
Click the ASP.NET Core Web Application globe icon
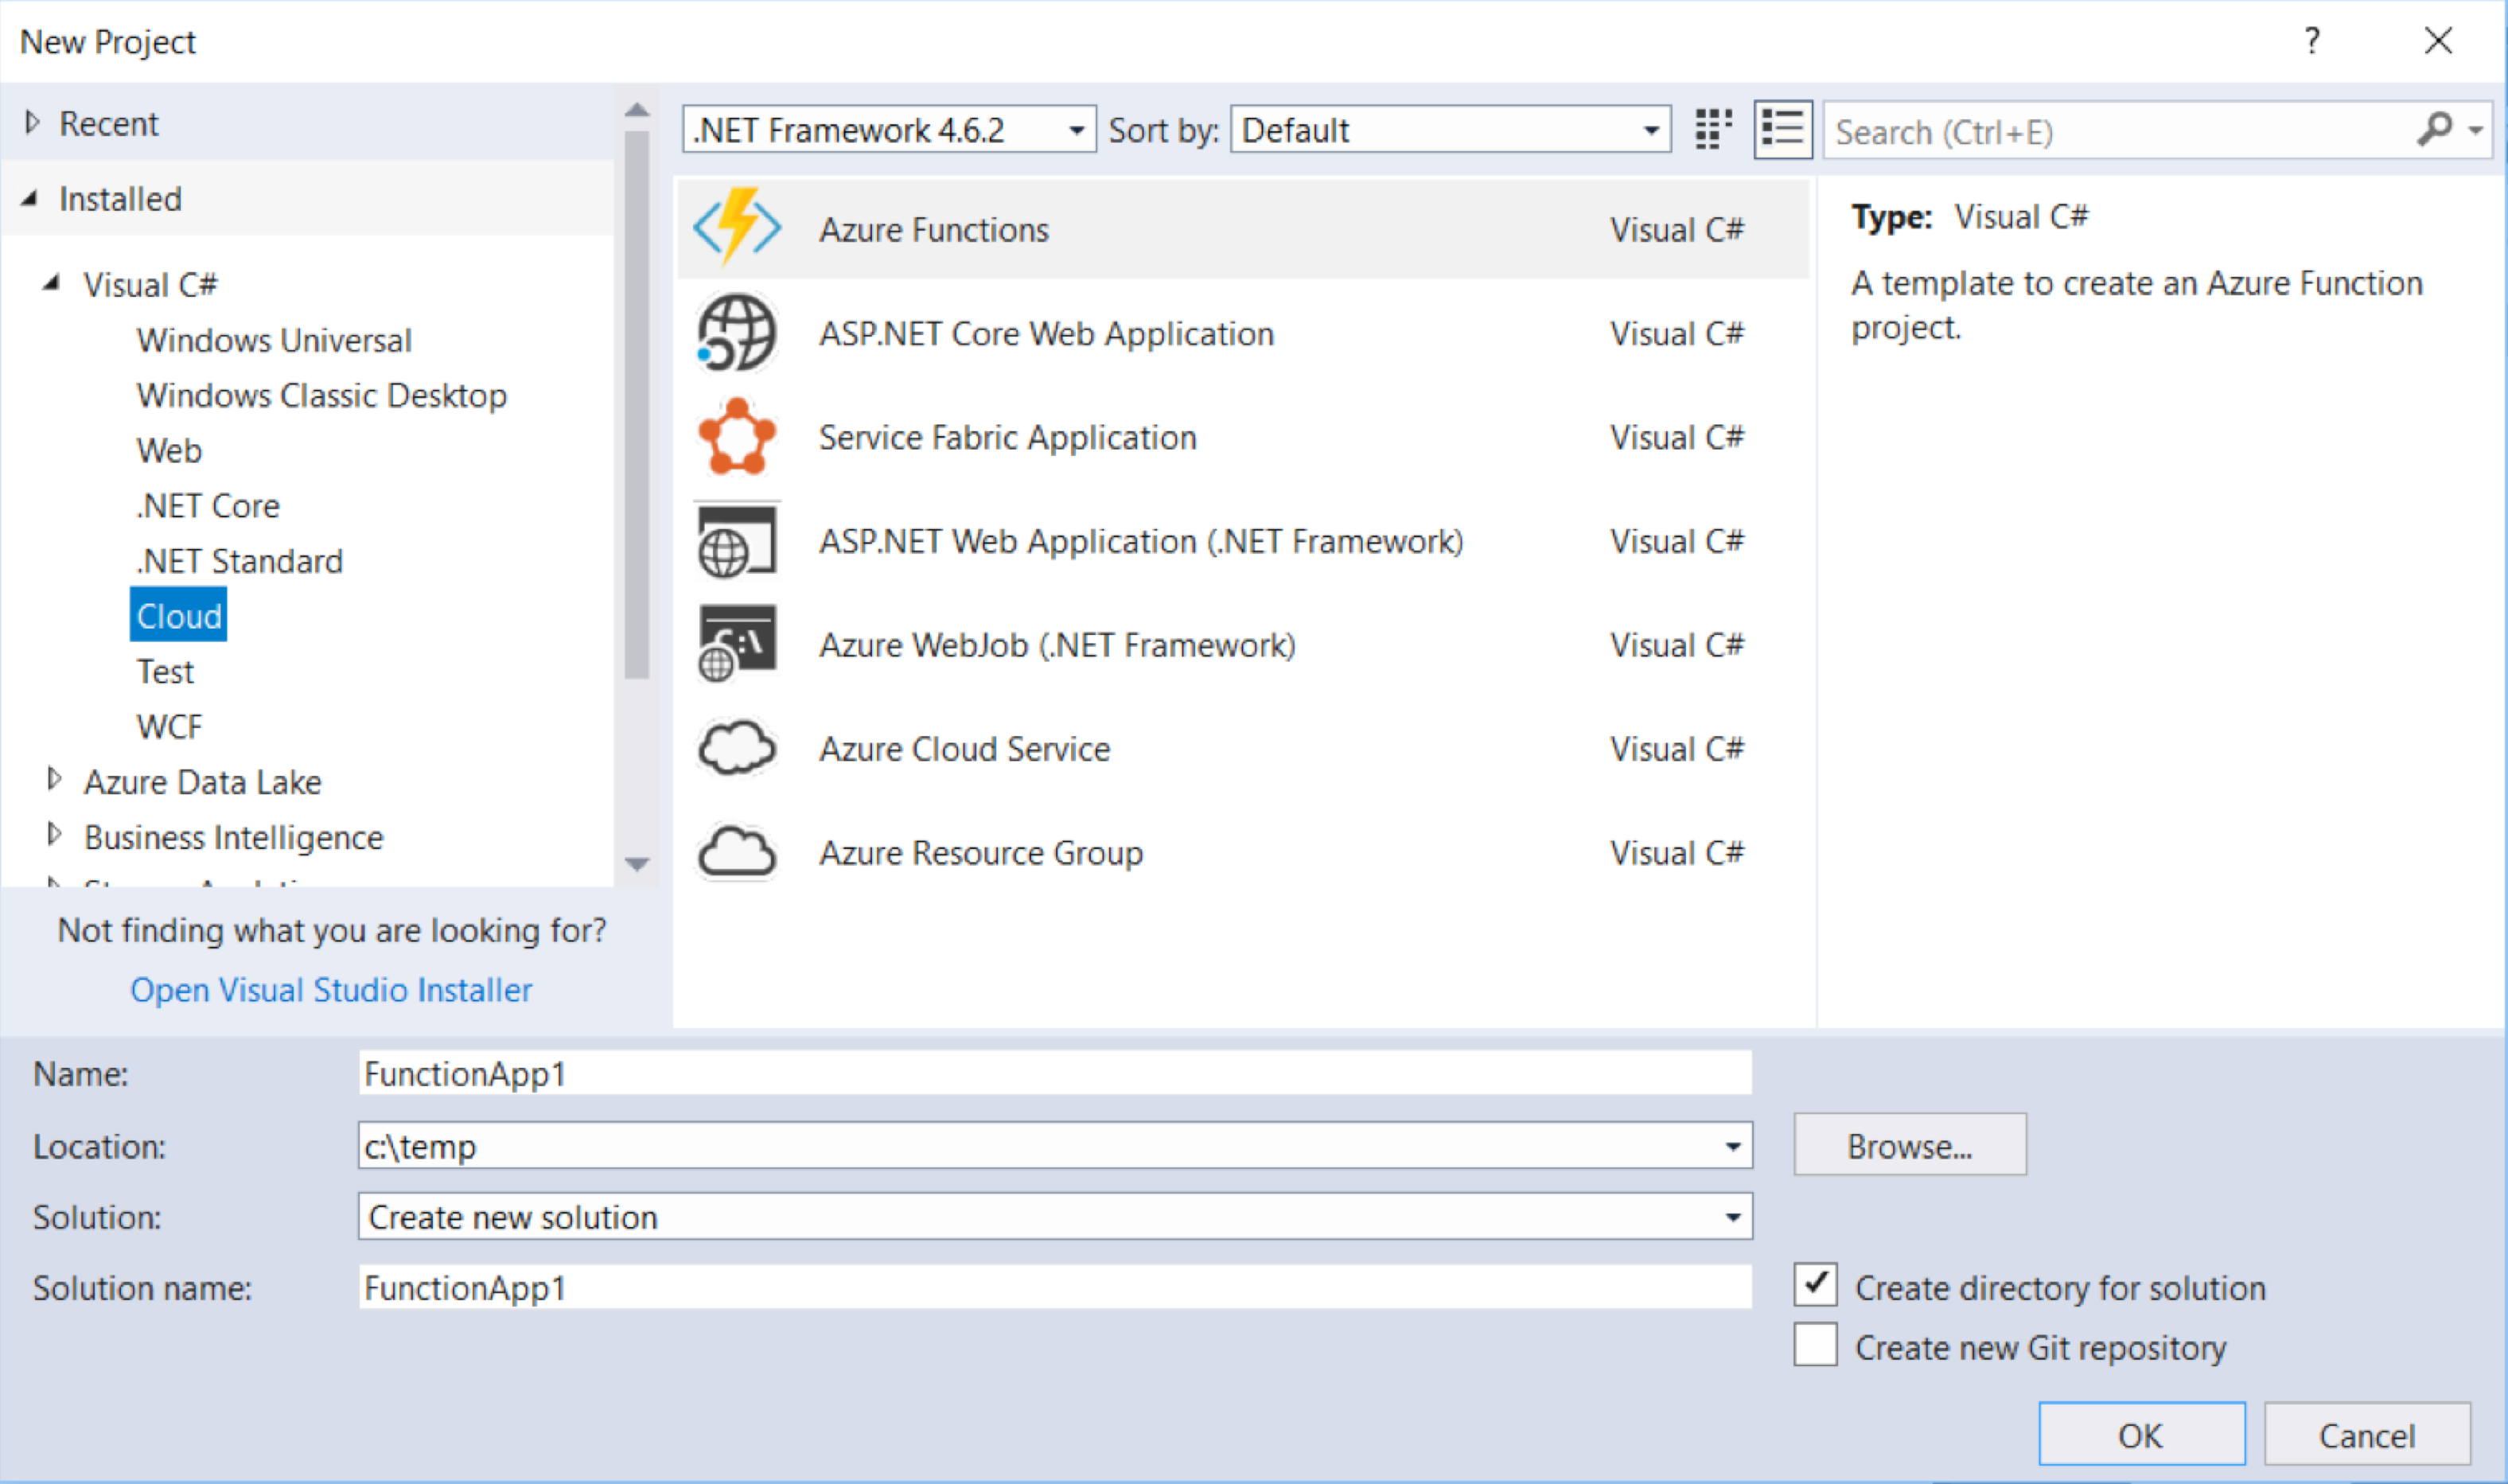click(737, 332)
